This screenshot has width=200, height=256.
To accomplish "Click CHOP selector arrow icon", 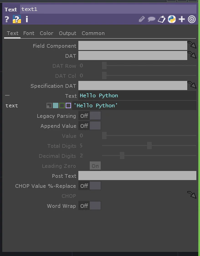I will [x=192, y=195].
